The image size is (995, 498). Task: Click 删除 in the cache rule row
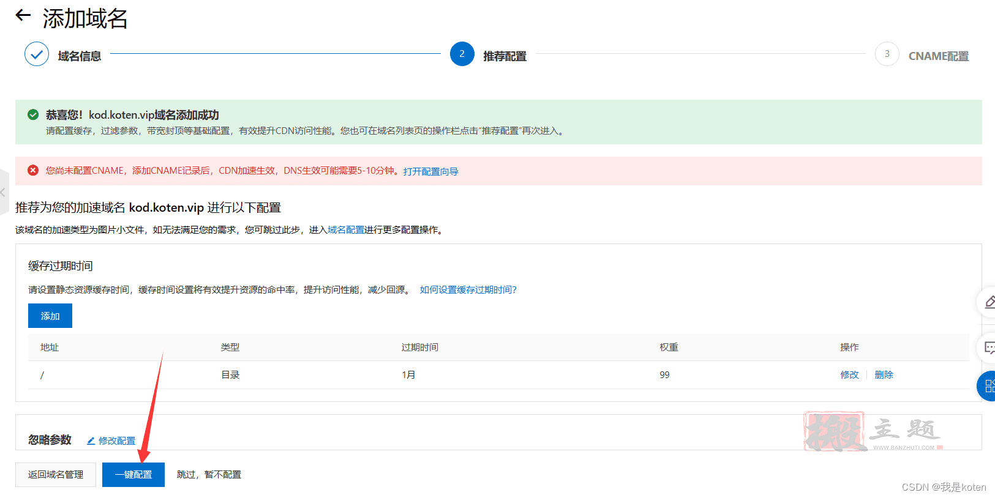(884, 375)
